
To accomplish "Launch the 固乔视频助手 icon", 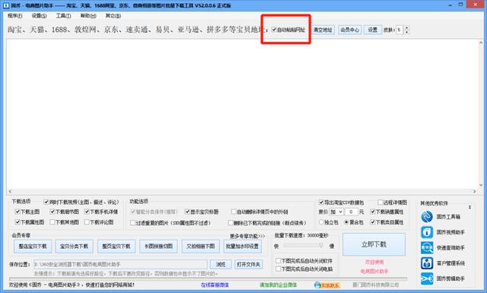I will pyautogui.click(x=427, y=232).
